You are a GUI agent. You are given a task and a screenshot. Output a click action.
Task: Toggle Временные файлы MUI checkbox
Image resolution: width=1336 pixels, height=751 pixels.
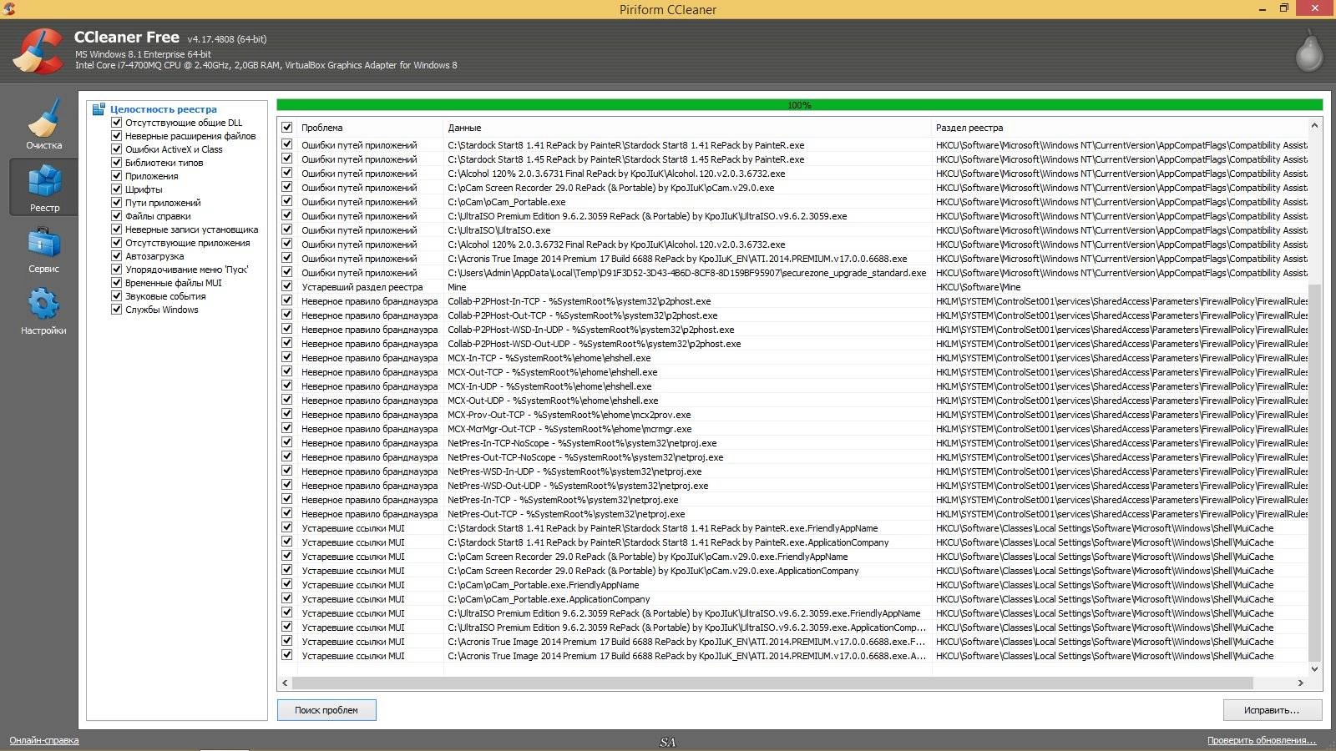click(x=117, y=283)
